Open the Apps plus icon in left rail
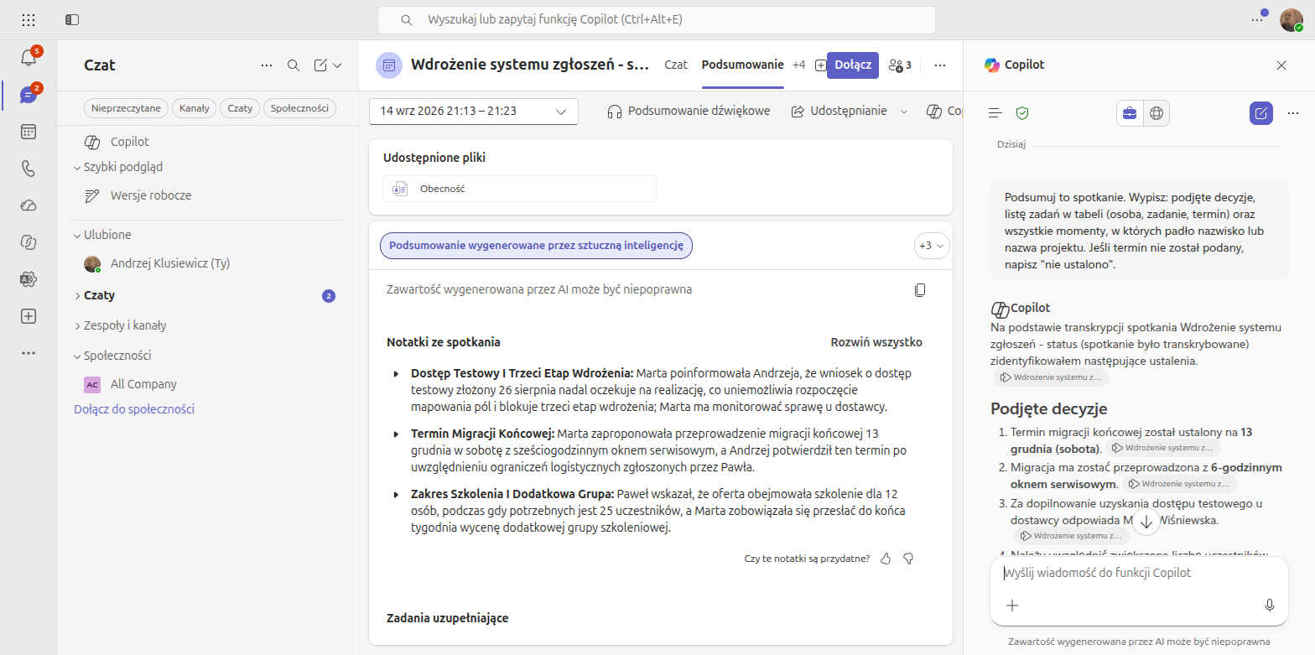Image resolution: width=1315 pixels, height=655 pixels. click(x=29, y=316)
